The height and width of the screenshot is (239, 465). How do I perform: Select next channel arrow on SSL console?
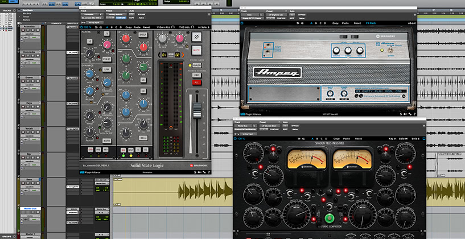click(183, 55)
